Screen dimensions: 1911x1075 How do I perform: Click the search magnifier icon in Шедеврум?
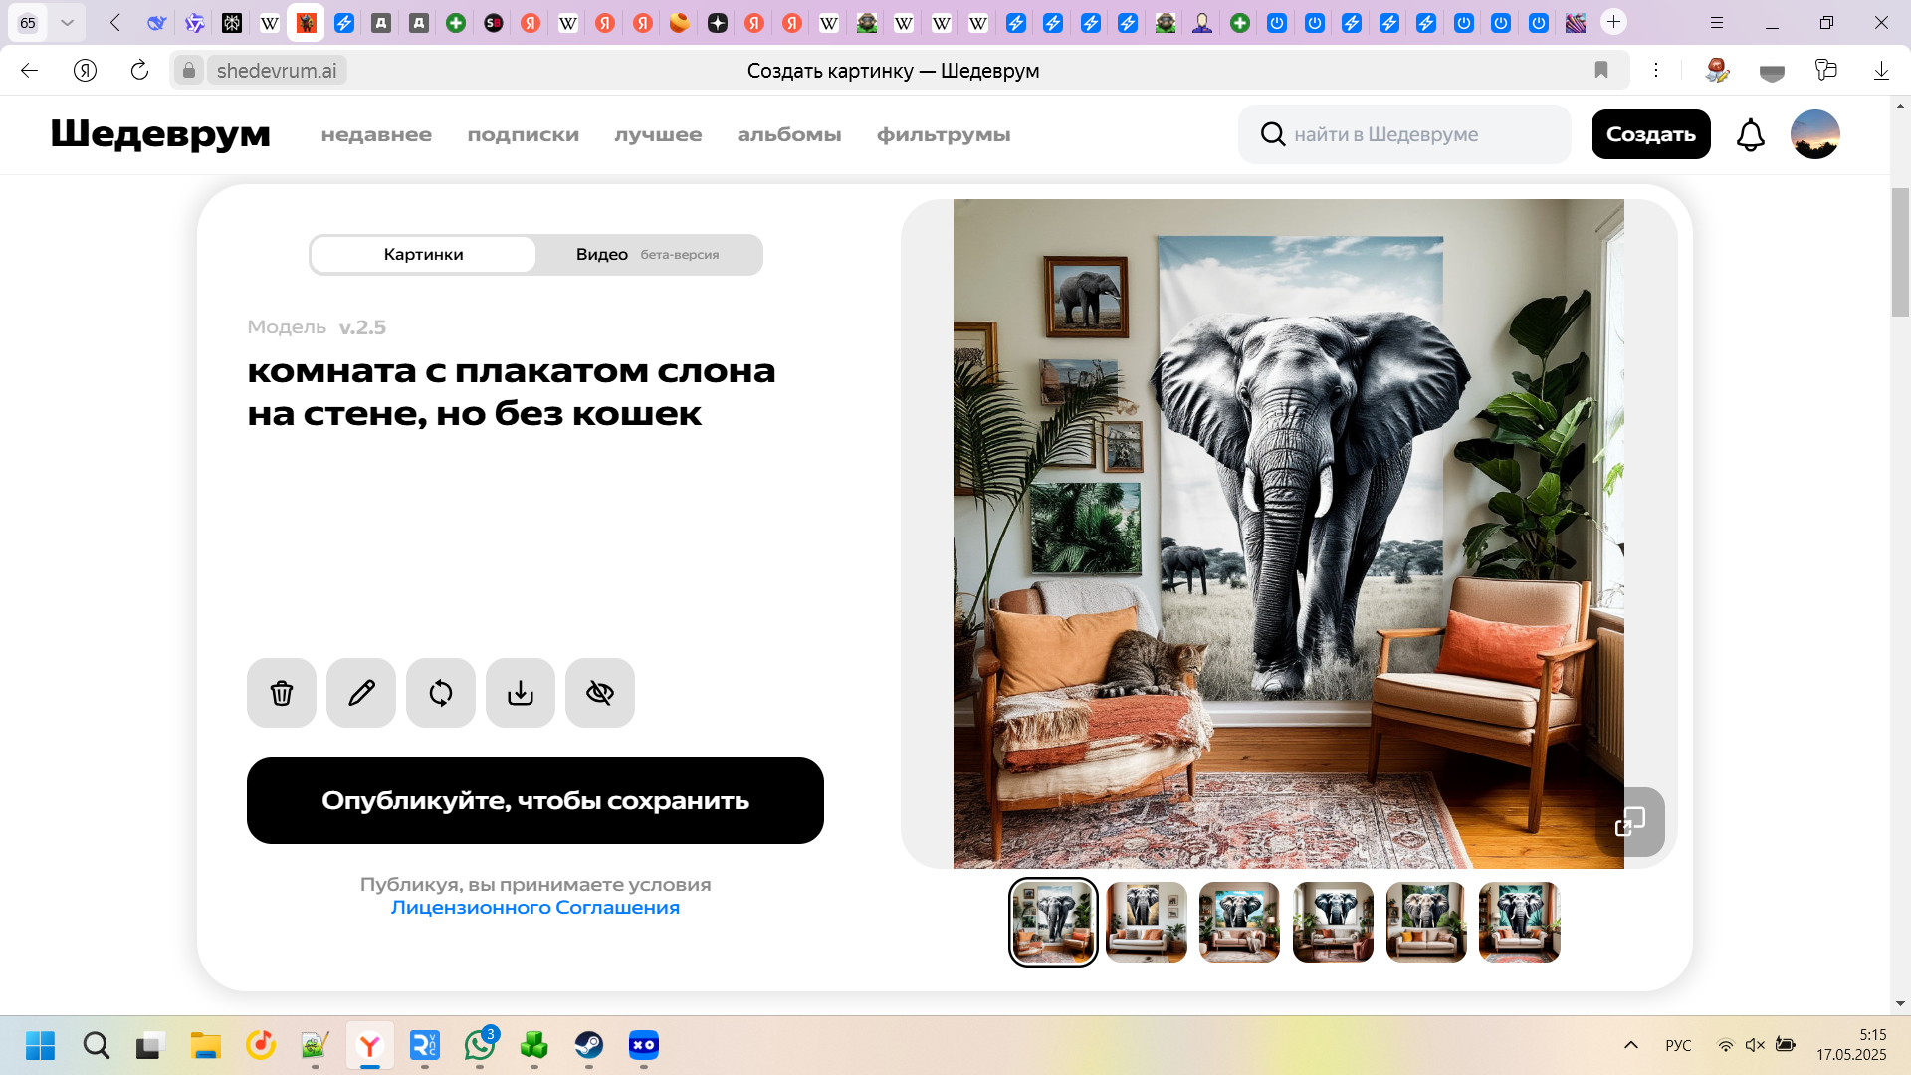[x=1272, y=134]
